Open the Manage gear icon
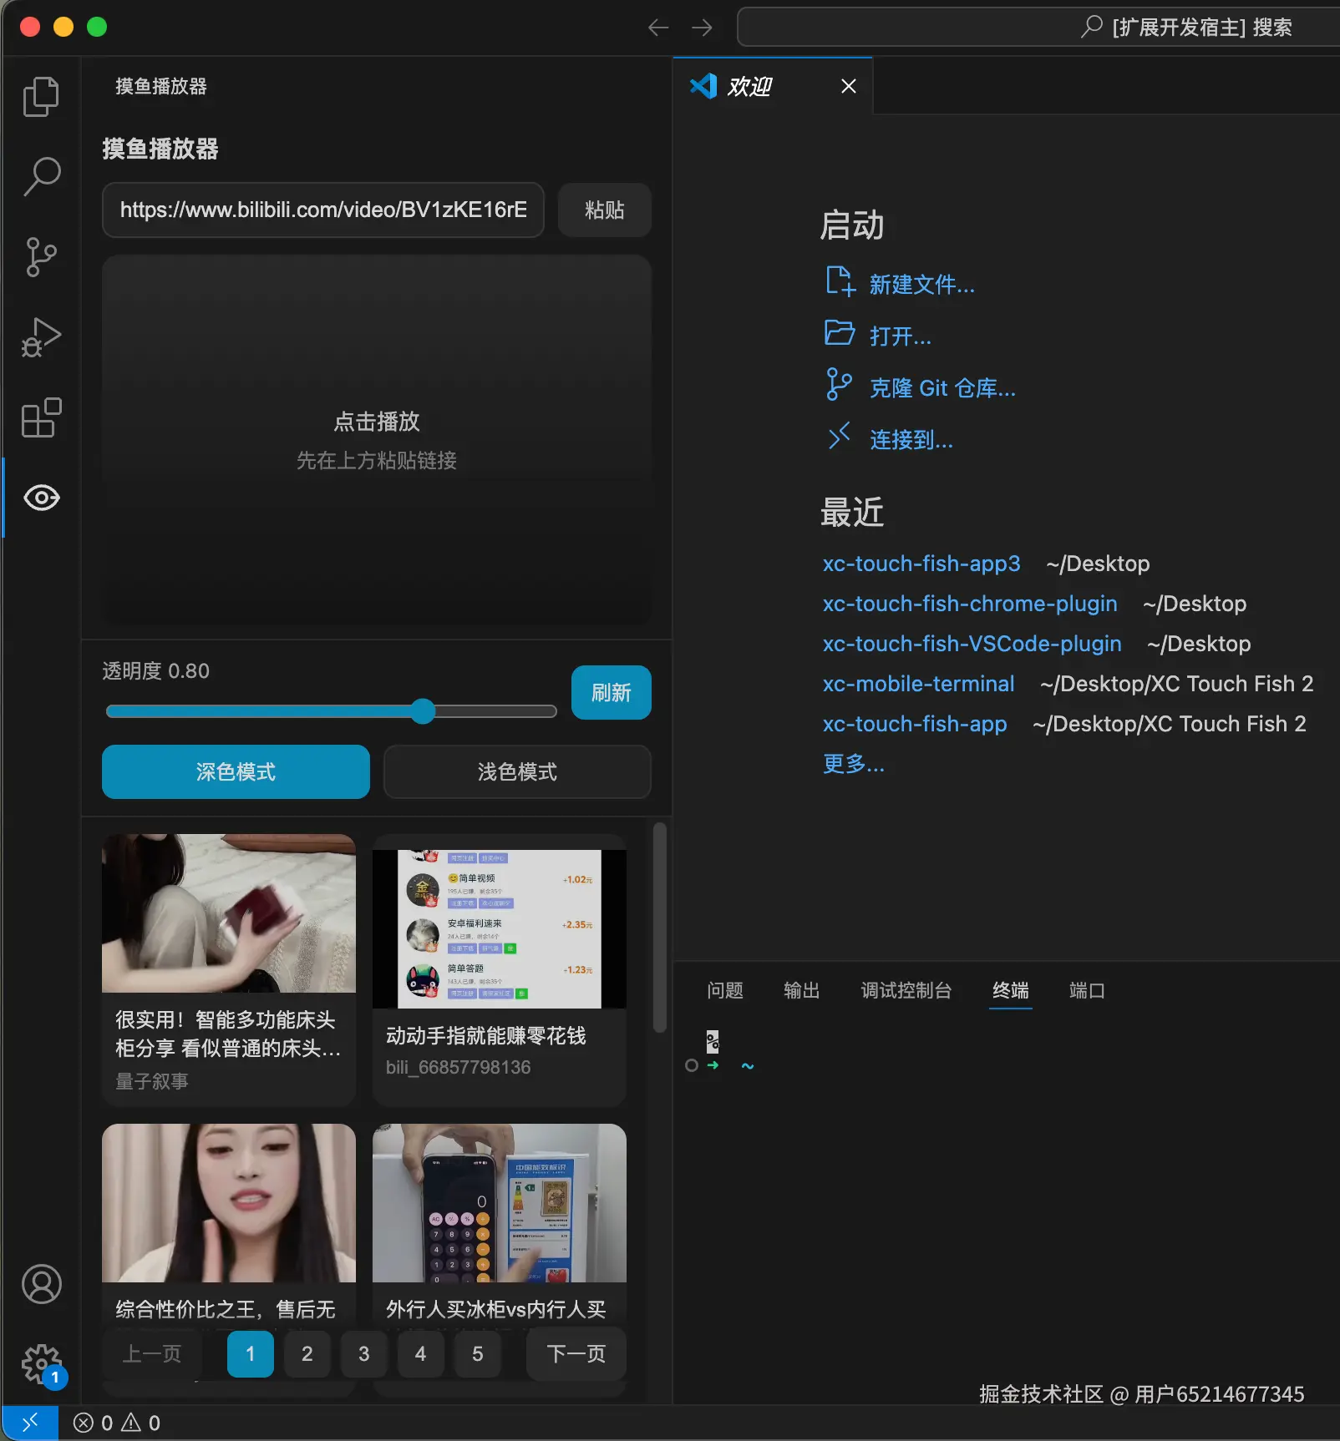This screenshot has height=1441, width=1340. point(41,1364)
